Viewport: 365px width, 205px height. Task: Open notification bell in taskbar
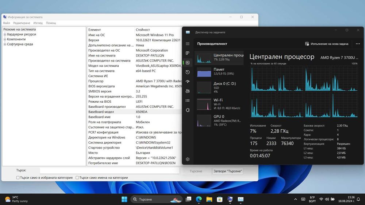tap(358, 199)
